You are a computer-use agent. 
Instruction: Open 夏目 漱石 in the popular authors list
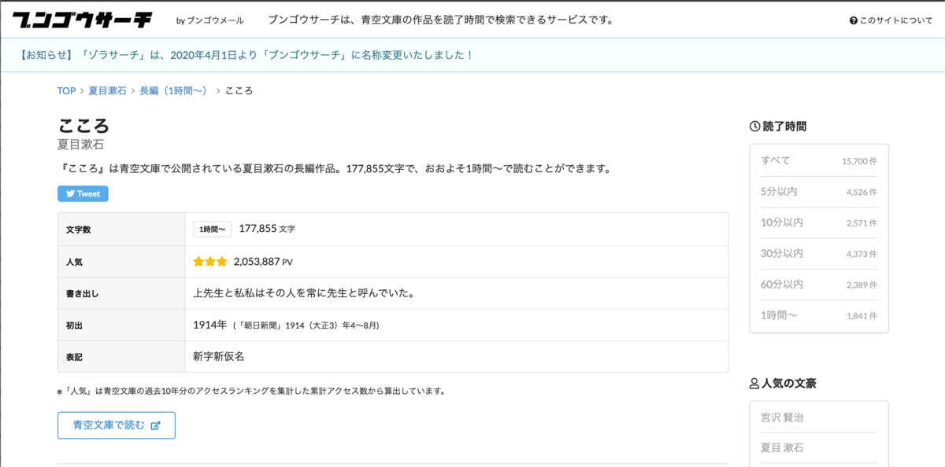tap(782, 447)
